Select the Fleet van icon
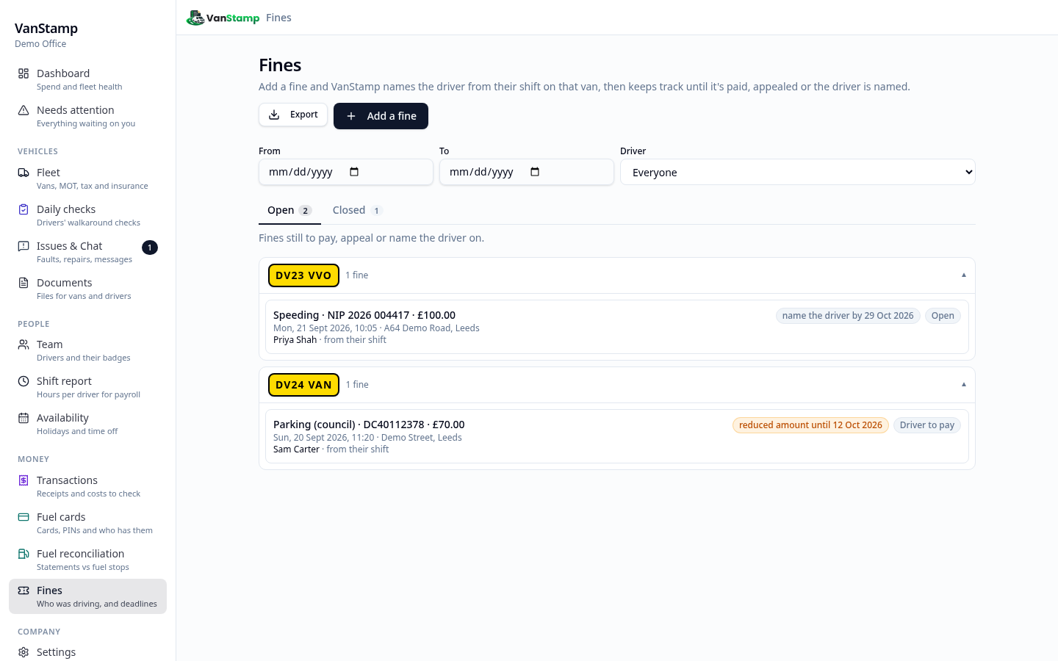Image resolution: width=1058 pixels, height=661 pixels. click(24, 173)
